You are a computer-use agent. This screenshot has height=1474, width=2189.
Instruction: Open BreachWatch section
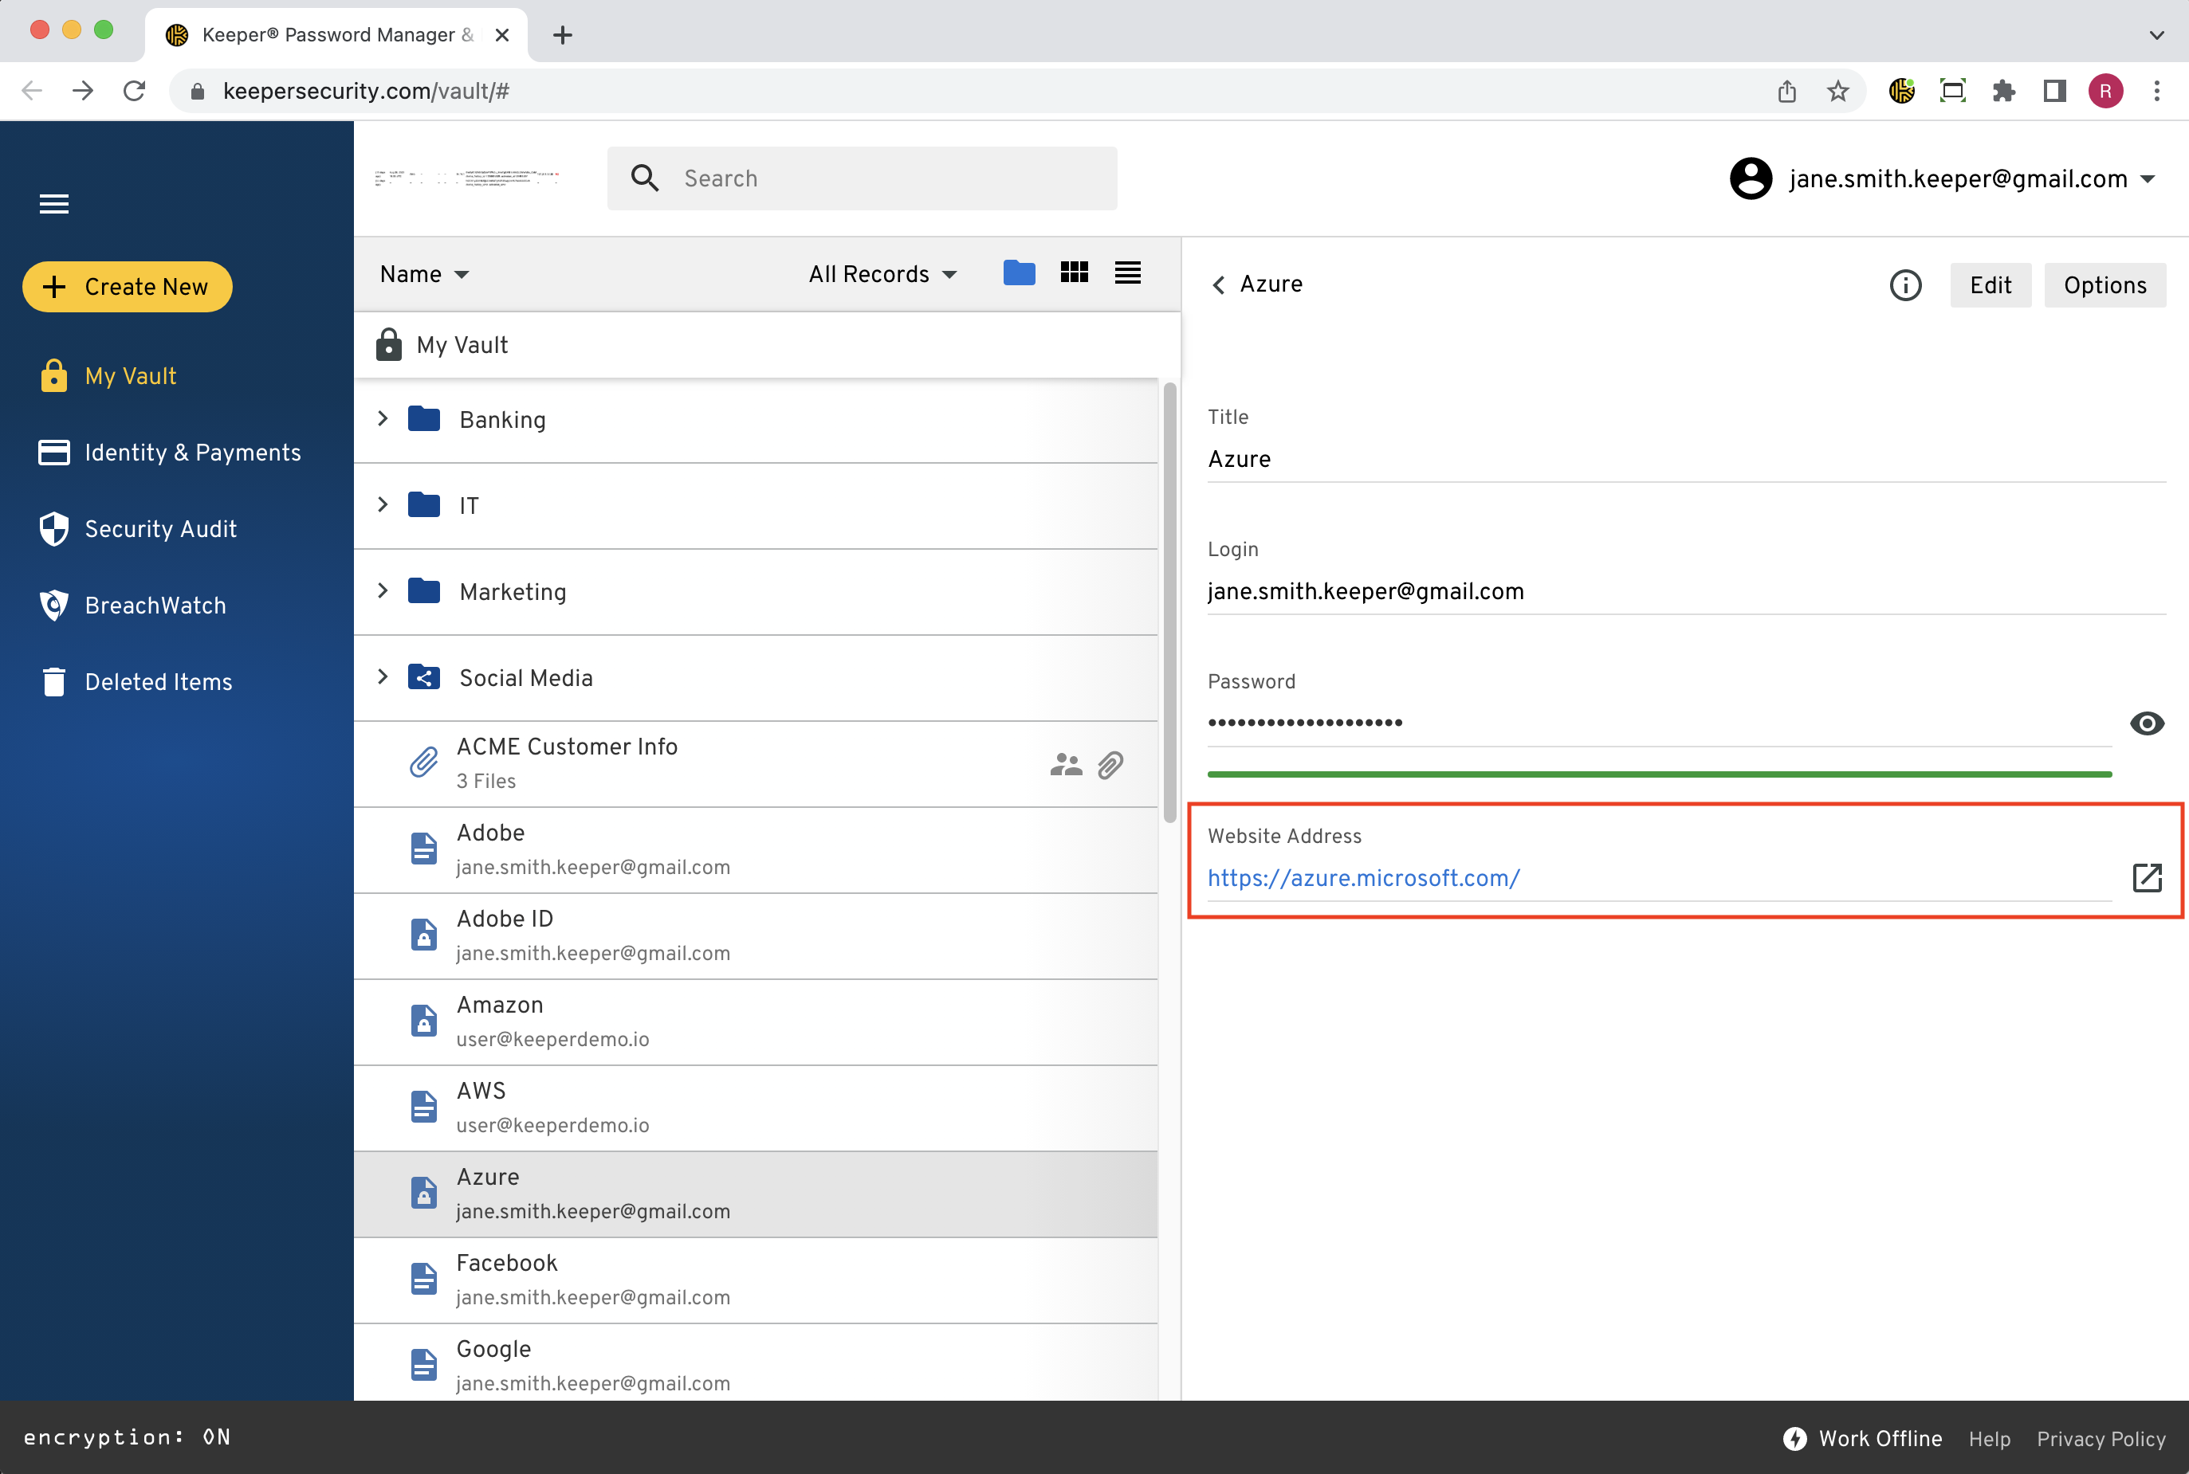tap(132, 606)
